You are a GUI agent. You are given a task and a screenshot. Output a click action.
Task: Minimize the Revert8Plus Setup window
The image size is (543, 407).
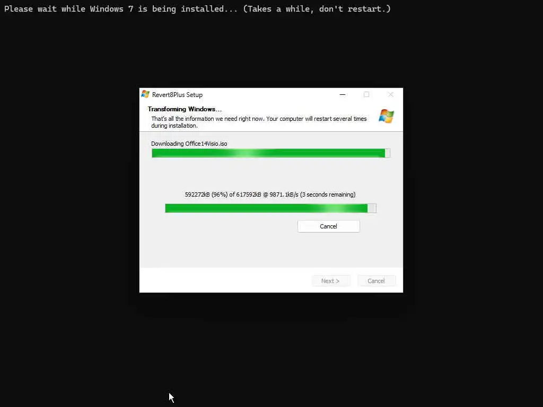click(x=343, y=94)
